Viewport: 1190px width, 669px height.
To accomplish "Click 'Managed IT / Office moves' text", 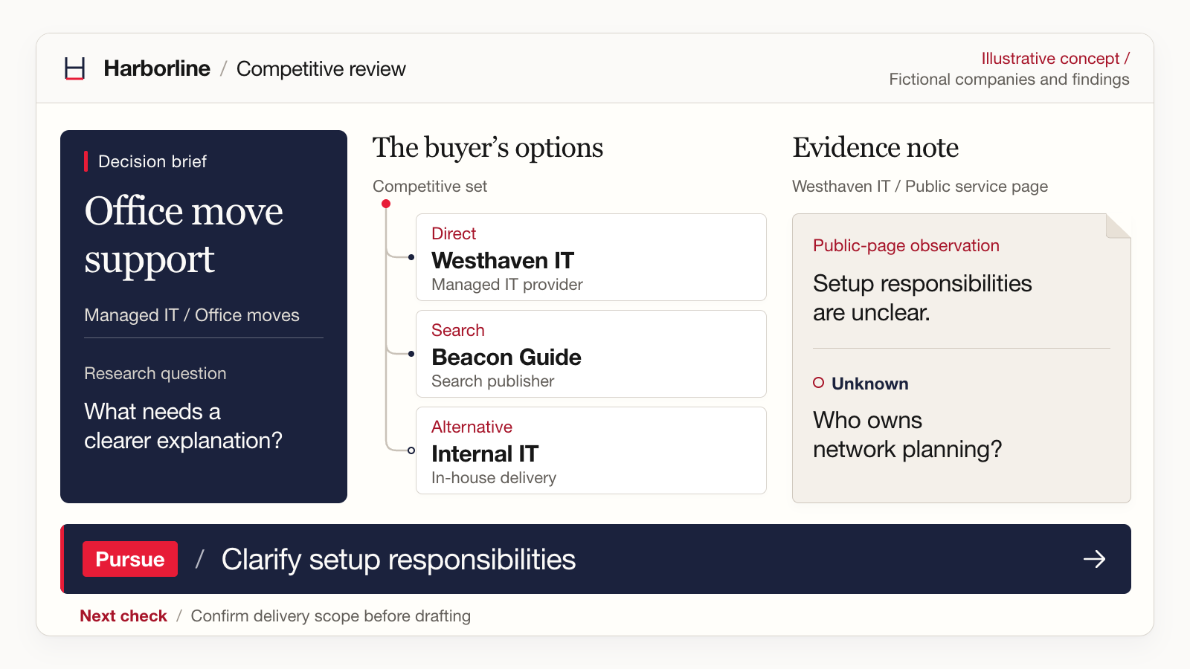I will (x=192, y=315).
